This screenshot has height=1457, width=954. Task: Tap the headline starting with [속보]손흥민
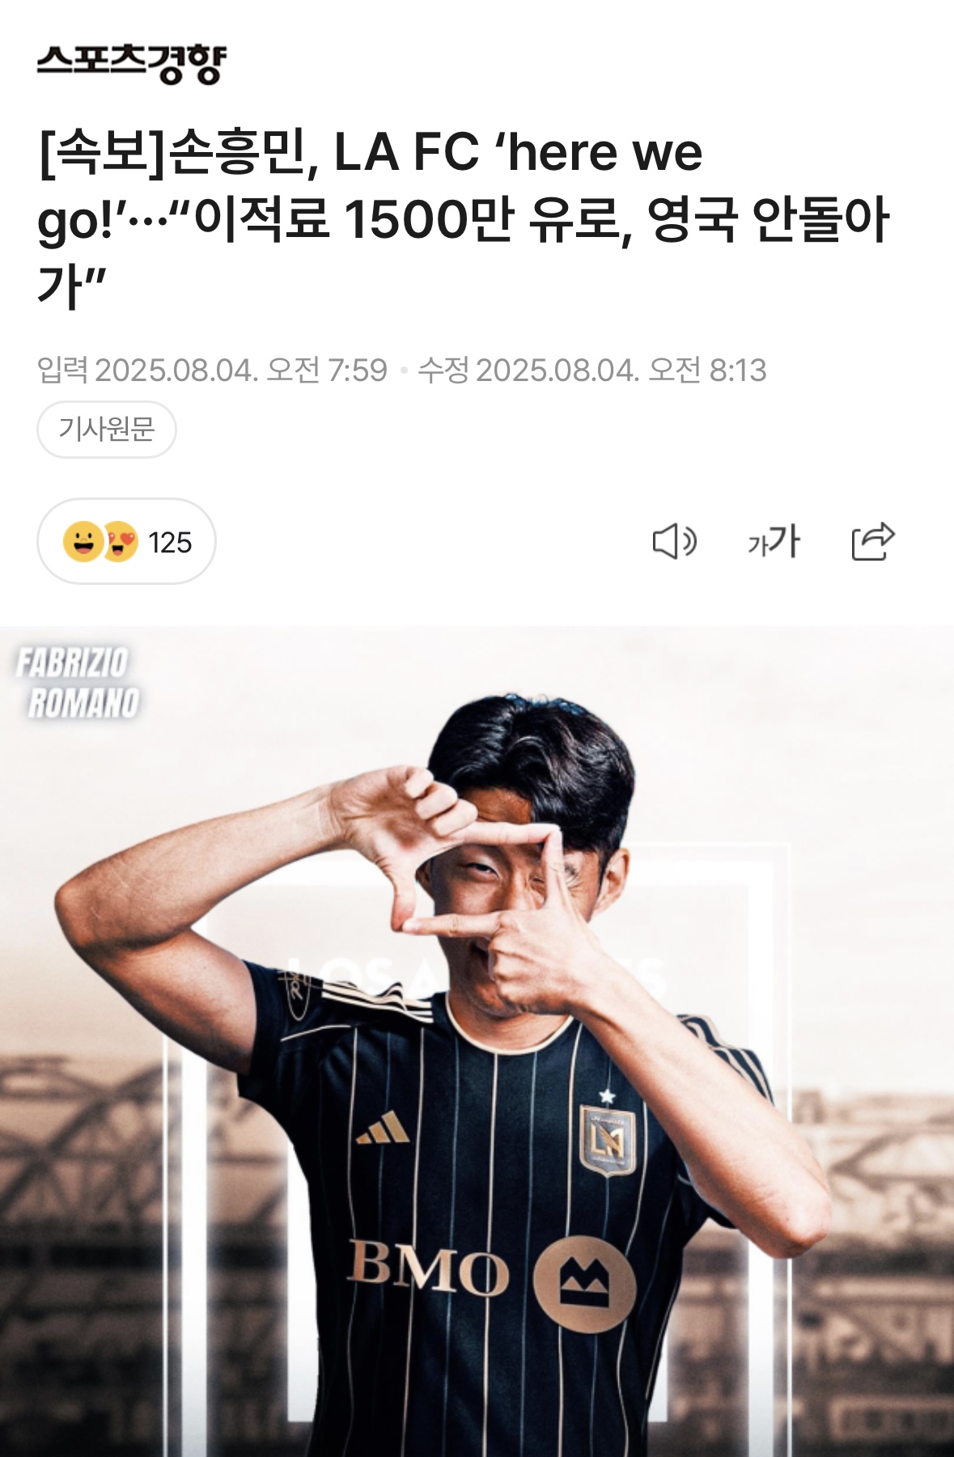point(463,218)
